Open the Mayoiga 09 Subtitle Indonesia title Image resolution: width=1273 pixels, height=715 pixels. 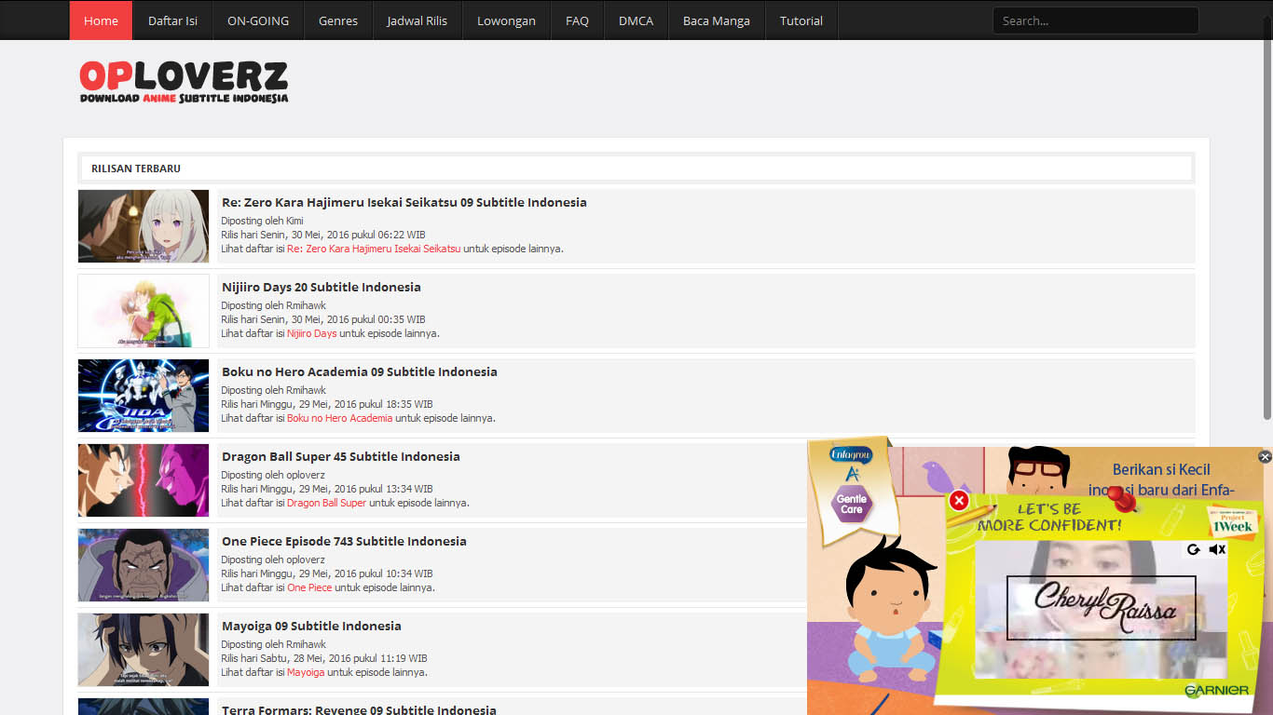(311, 626)
